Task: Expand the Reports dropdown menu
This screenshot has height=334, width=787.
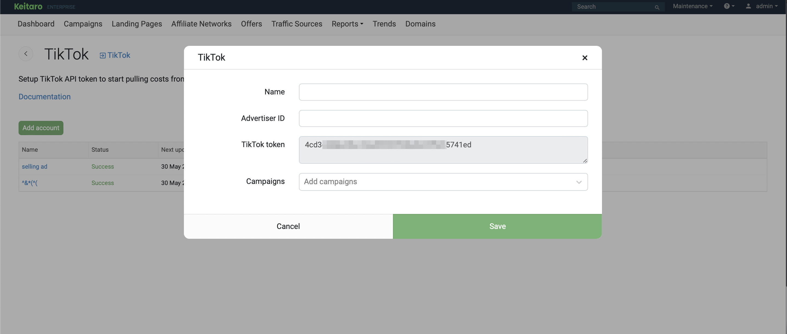Action: click(x=347, y=24)
